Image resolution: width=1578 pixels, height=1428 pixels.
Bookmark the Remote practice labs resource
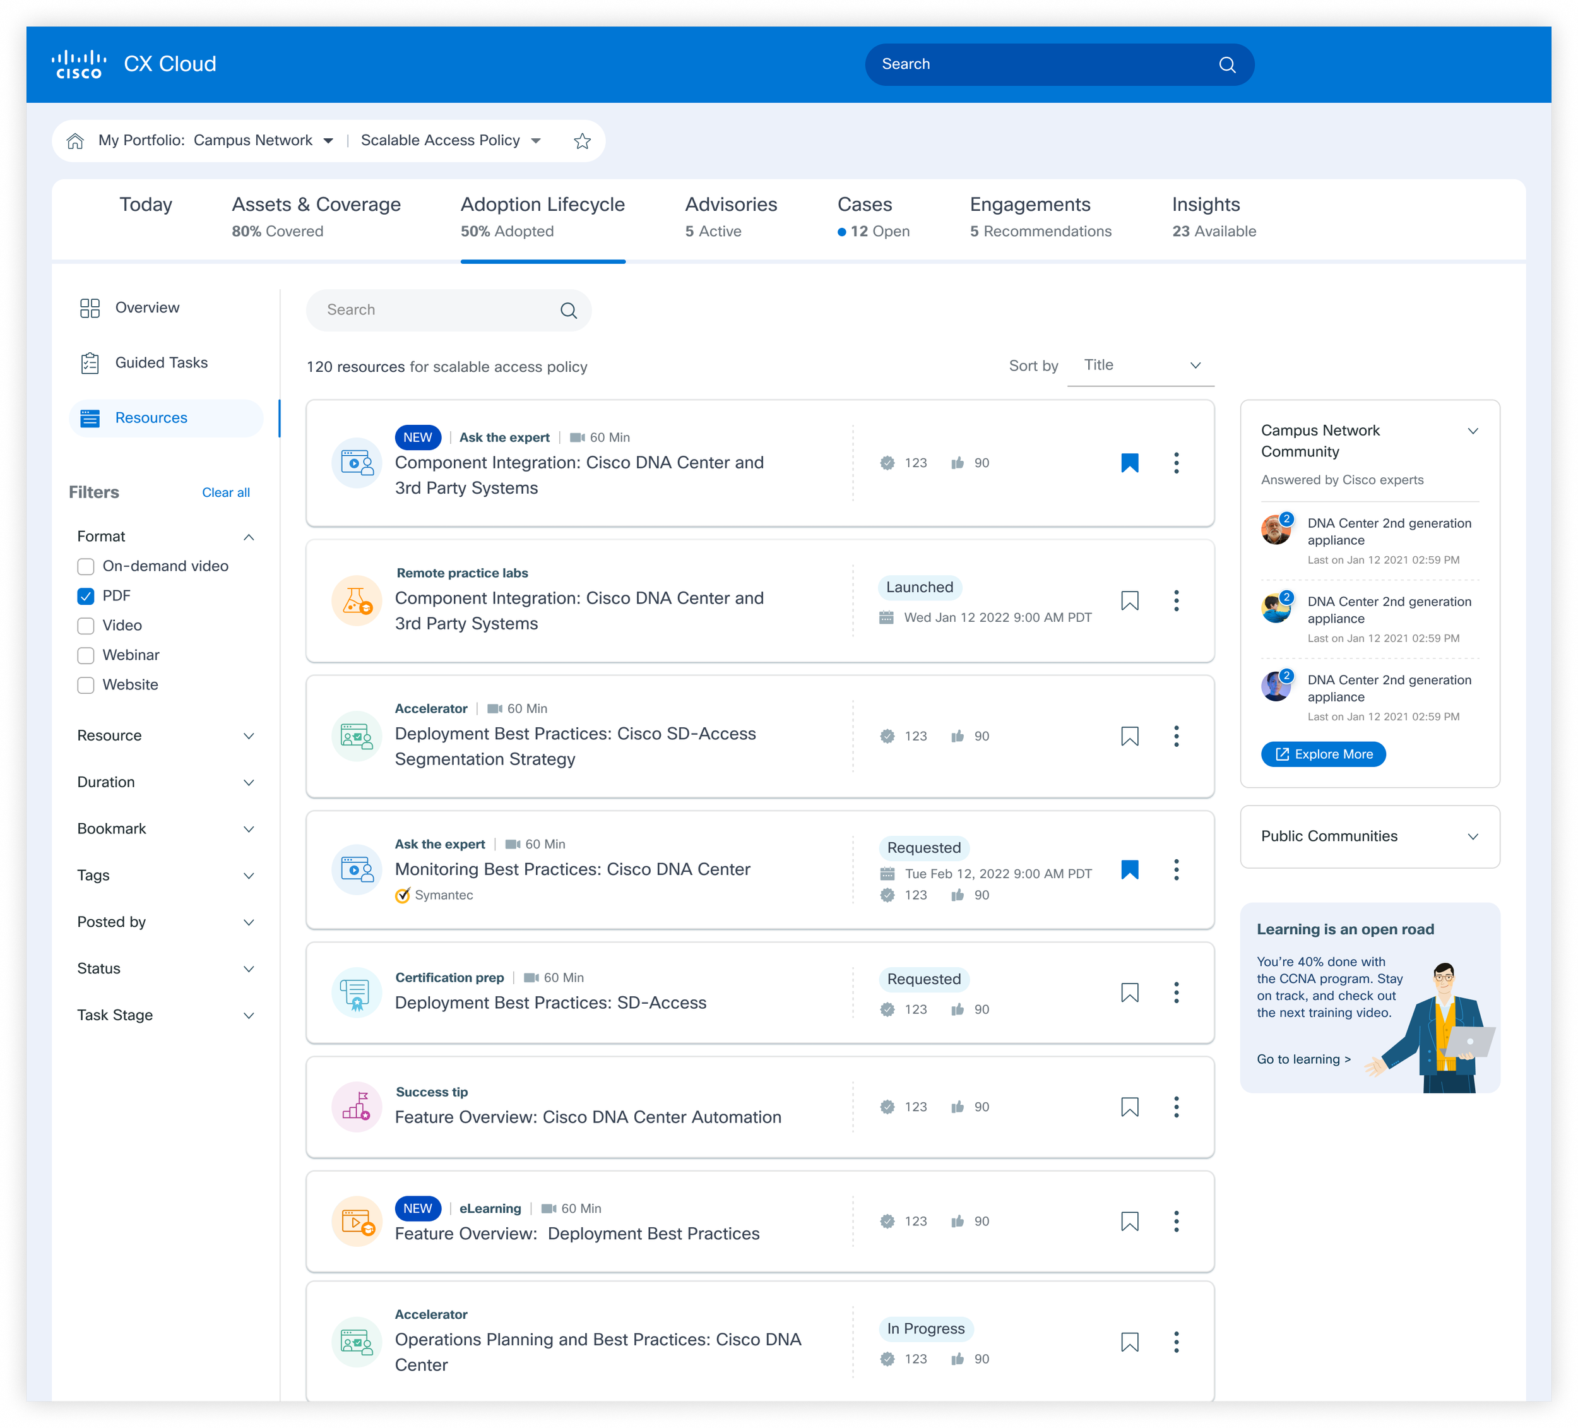(x=1129, y=600)
